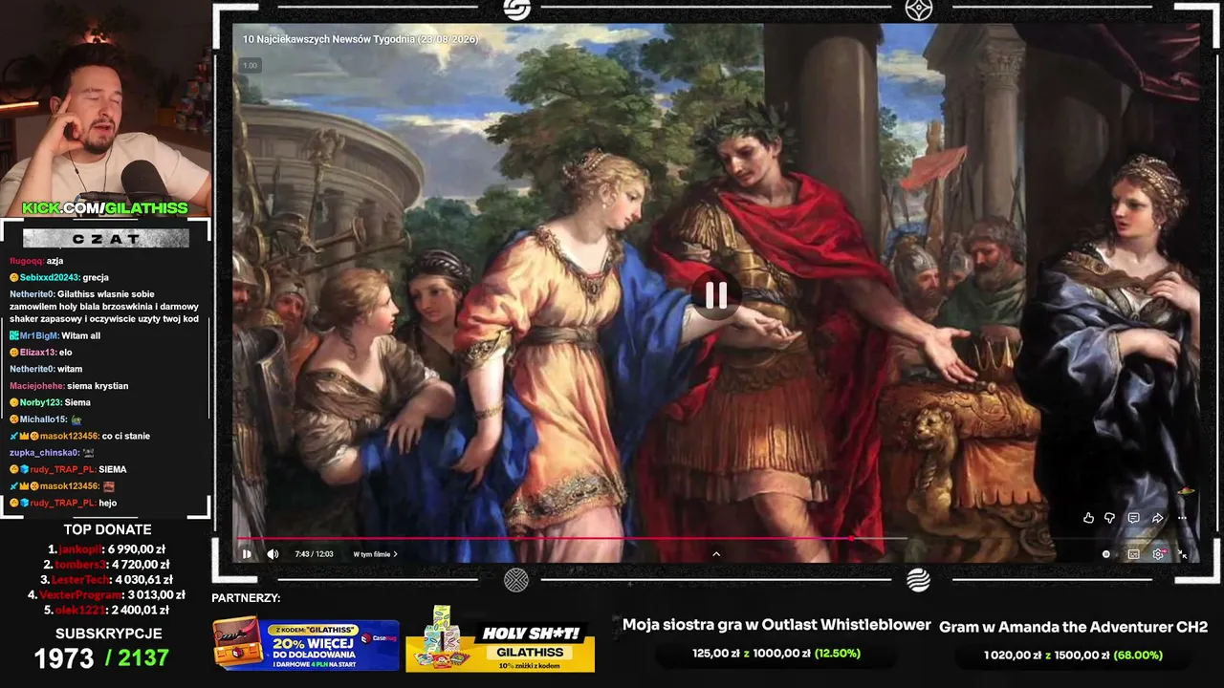Click the 7:43 / 12:03 time display

click(x=314, y=554)
